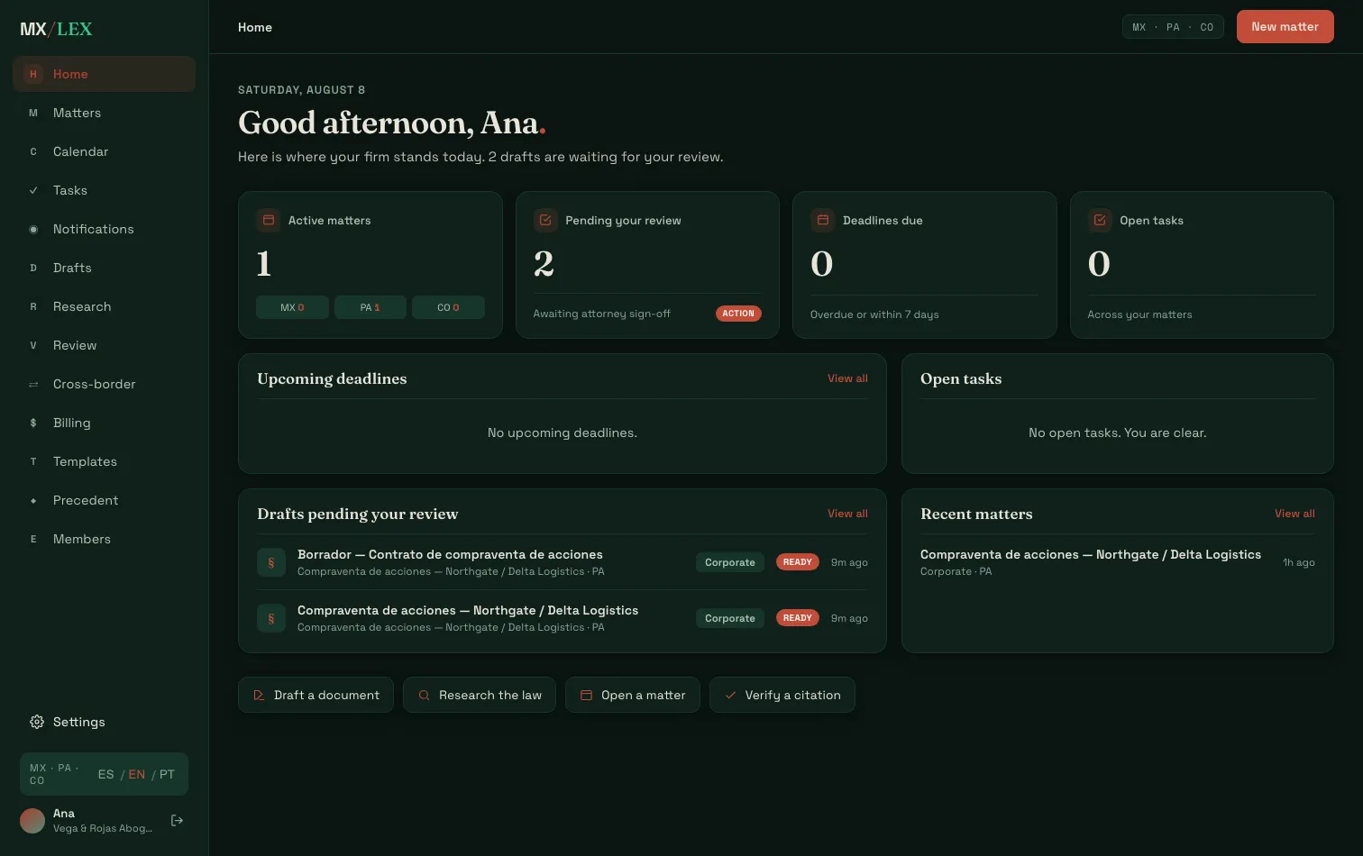Click the Vega & Rojas Abog... firm name
The height and width of the screenshot is (856, 1363).
(103, 828)
